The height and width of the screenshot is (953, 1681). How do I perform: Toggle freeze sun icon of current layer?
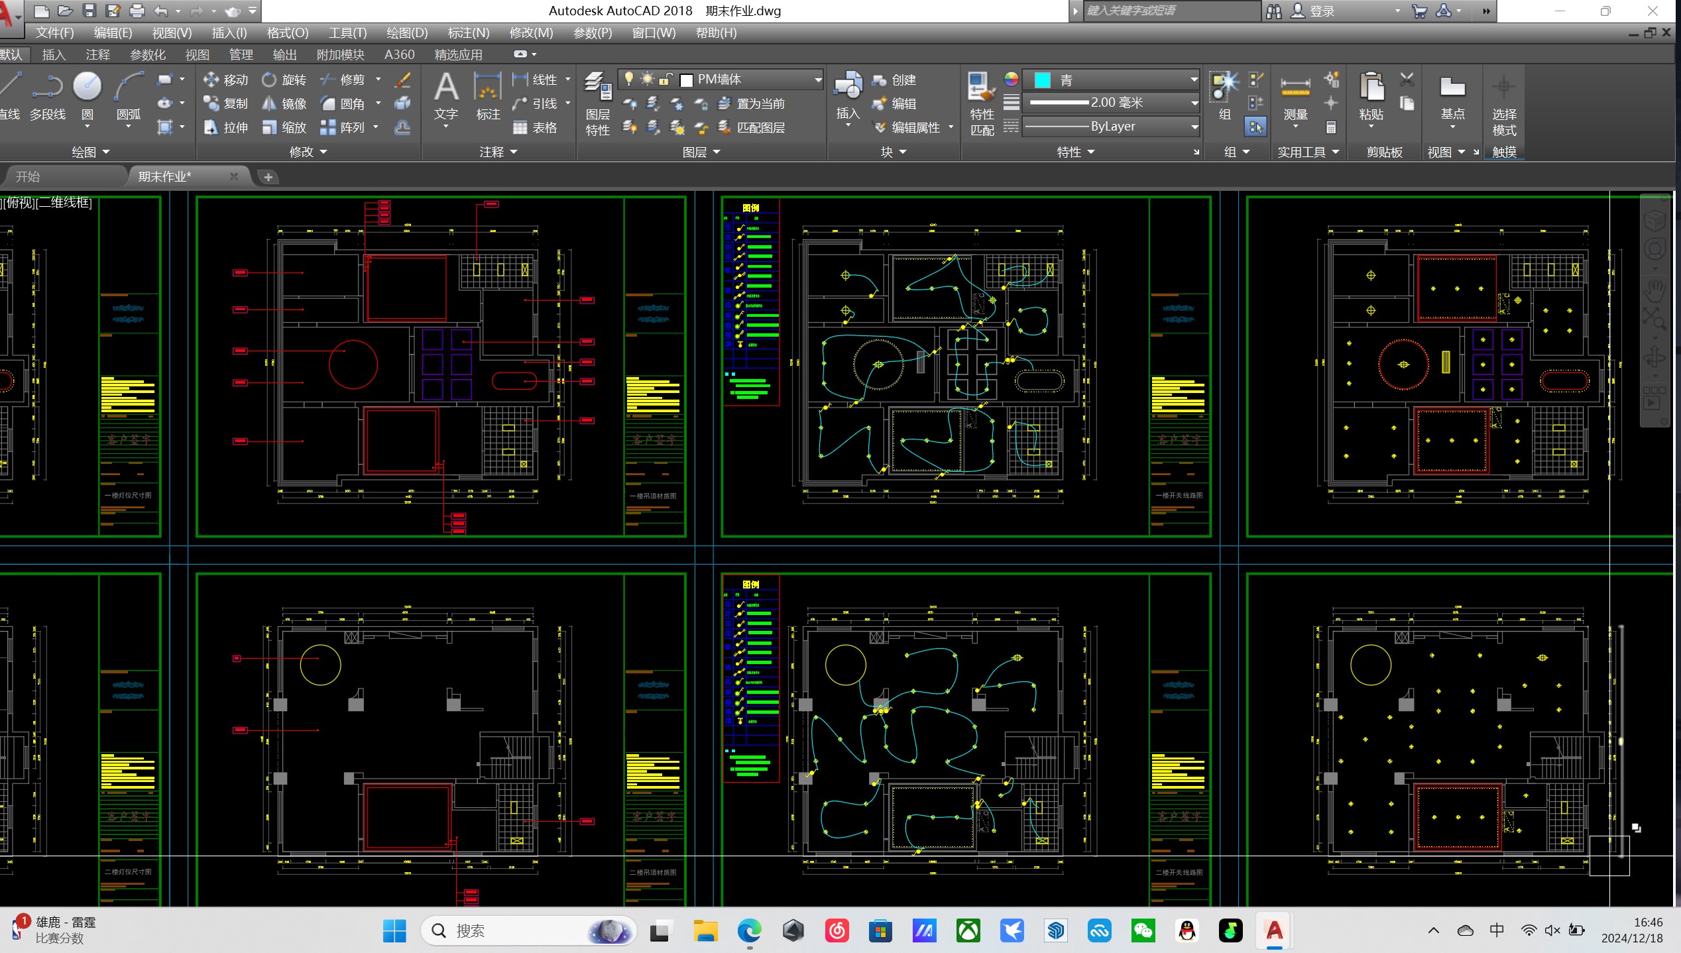(647, 79)
